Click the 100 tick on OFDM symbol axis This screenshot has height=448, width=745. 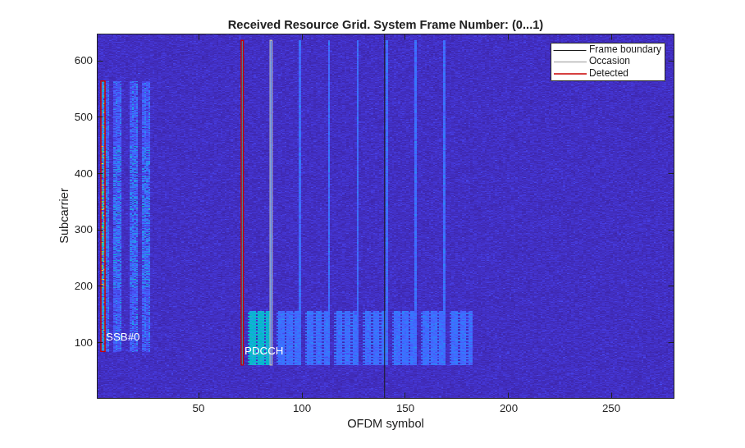pyautogui.click(x=302, y=408)
